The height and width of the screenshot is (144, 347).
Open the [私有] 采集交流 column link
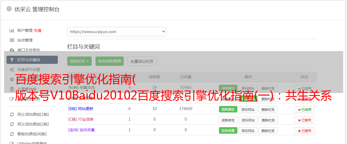click(x=81, y=87)
